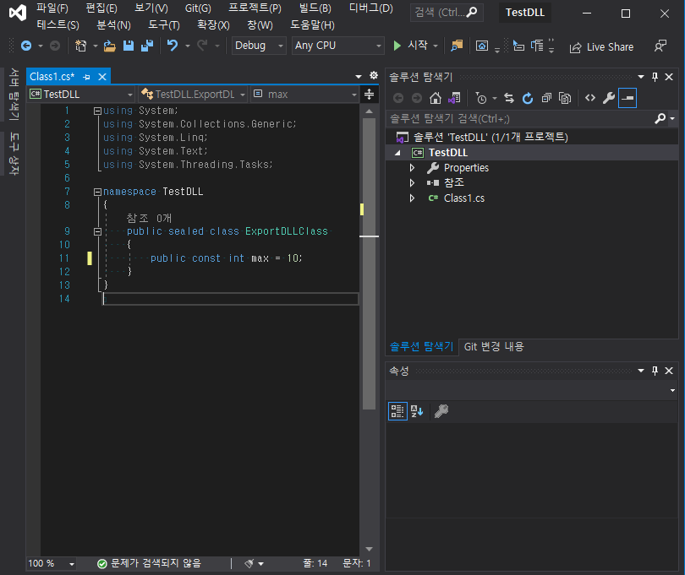Click the Solution Explorer search field
685x575 pixels.
click(x=523, y=119)
